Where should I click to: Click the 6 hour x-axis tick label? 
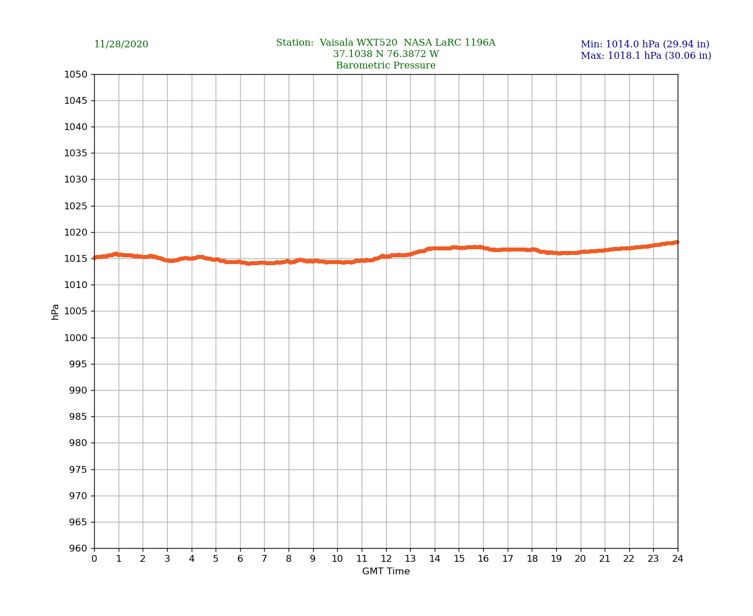(x=240, y=559)
